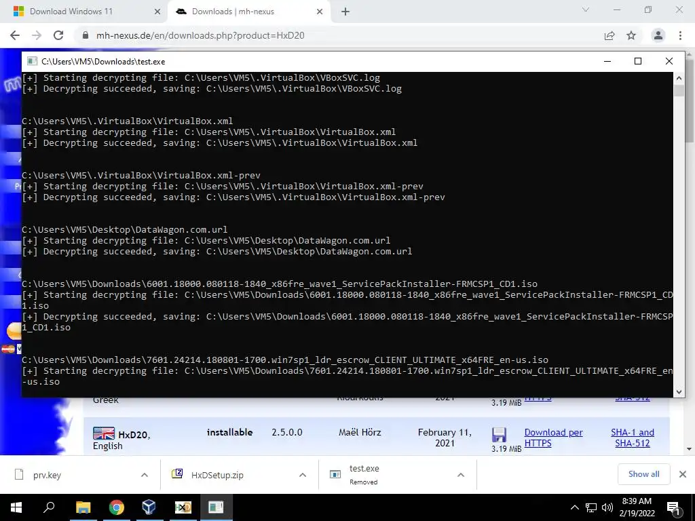View site security lock information
Image resolution: width=695 pixels, height=521 pixels.
click(86, 35)
